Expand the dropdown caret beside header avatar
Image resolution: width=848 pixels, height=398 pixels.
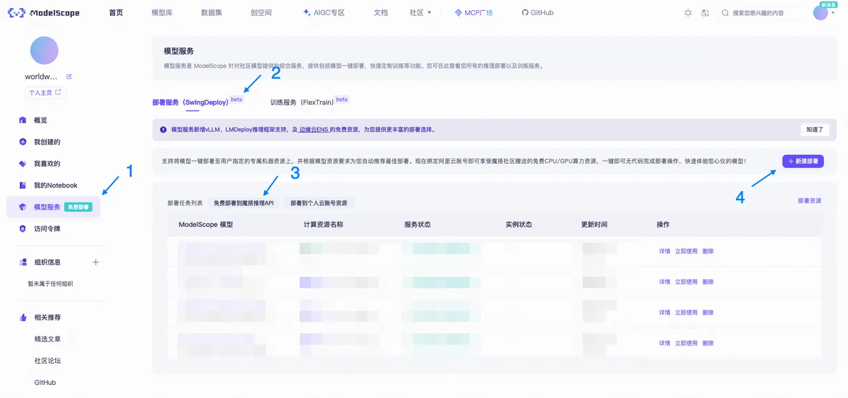(833, 13)
